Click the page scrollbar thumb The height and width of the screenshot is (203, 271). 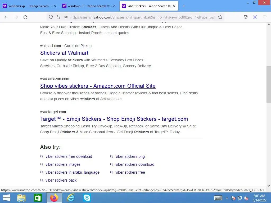[269, 85]
